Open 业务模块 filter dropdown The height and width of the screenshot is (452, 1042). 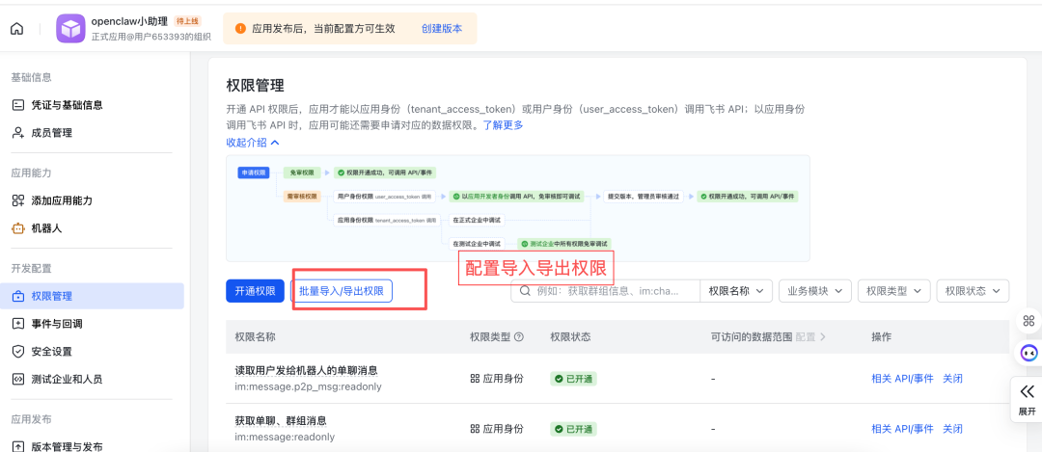click(x=814, y=291)
